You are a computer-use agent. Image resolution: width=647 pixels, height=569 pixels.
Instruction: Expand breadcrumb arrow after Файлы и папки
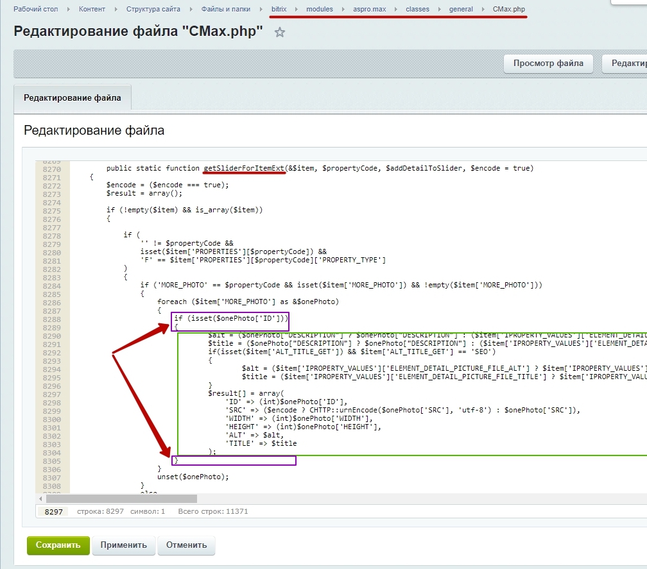pyautogui.click(x=262, y=10)
